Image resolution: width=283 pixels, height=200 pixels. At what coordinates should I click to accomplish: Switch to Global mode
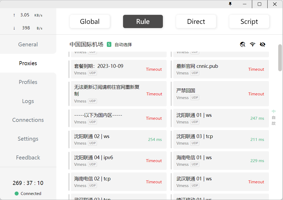click(90, 21)
